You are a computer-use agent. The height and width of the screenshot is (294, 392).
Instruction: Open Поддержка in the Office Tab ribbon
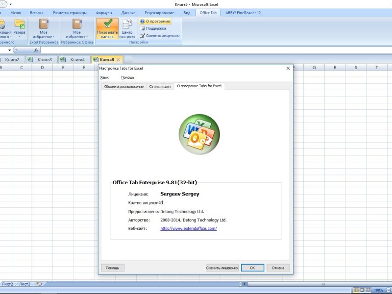(x=153, y=28)
